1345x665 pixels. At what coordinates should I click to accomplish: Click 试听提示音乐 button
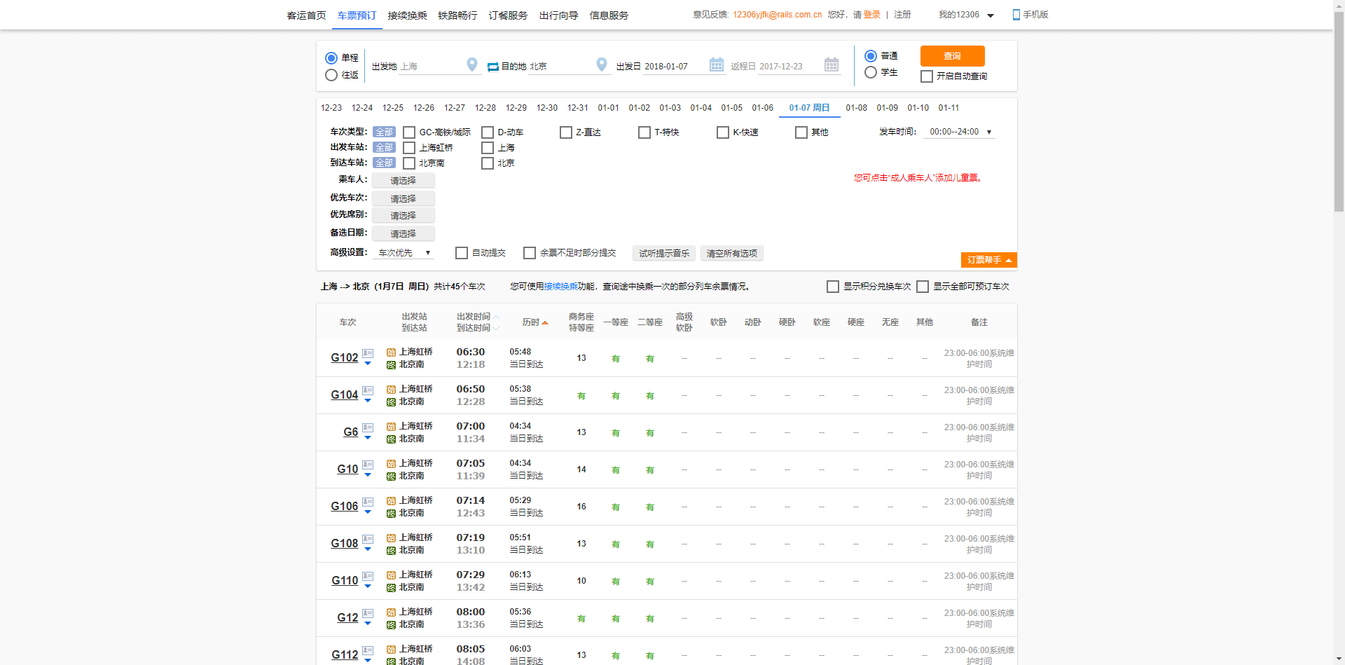pyautogui.click(x=664, y=253)
